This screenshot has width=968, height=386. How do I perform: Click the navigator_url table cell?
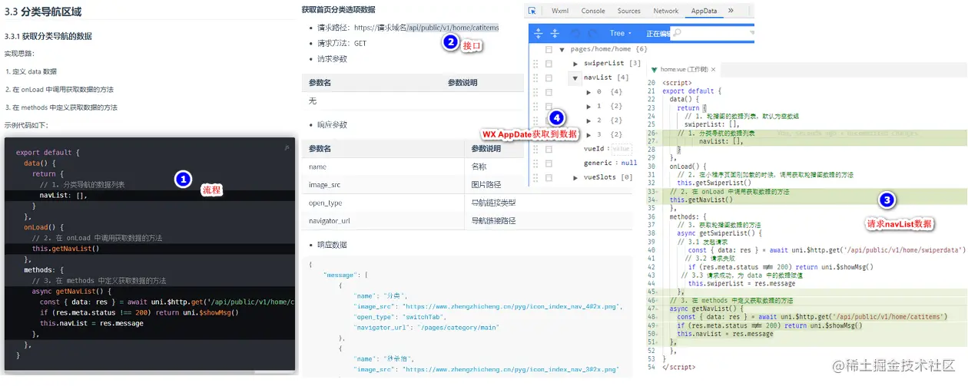(383, 221)
